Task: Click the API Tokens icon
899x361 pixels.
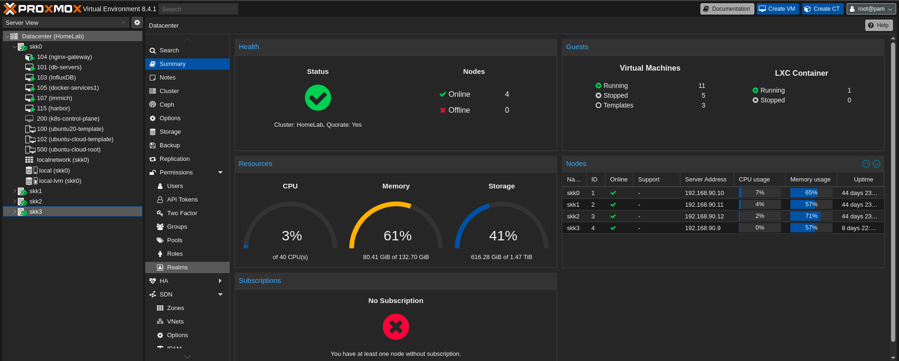Action: tap(160, 200)
